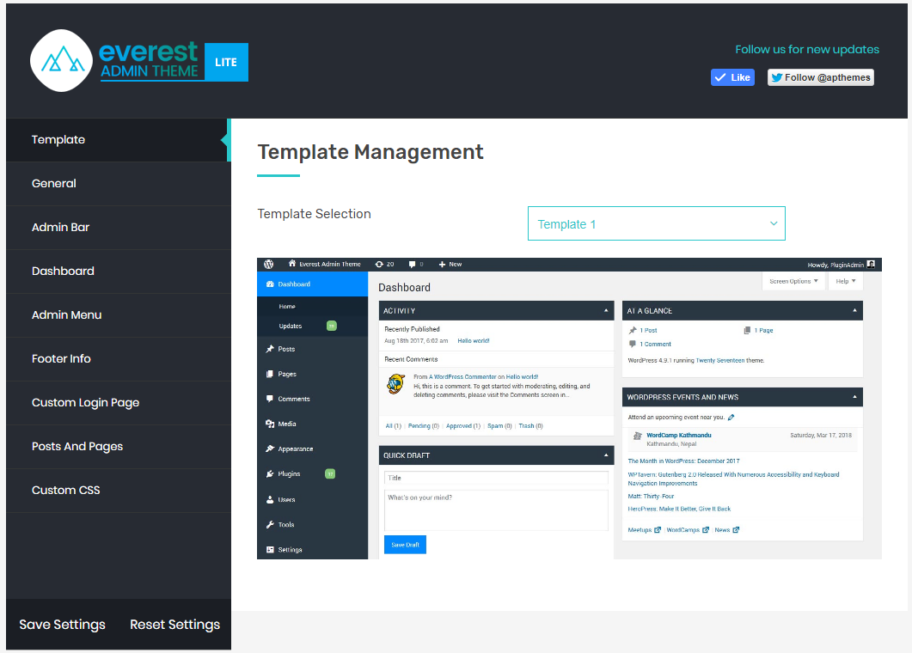Click the green Updates count badge in preview
The width and height of the screenshot is (912, 653).
point(332,326)
